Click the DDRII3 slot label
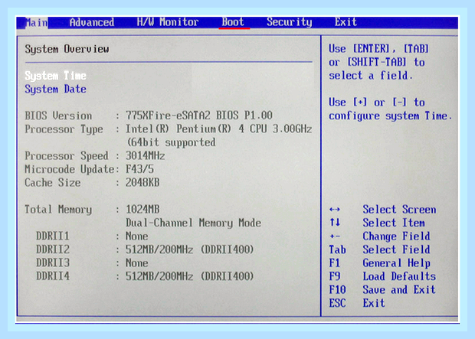Image resolution: width=475 pixels, height=339 pixels. [53, 262]
